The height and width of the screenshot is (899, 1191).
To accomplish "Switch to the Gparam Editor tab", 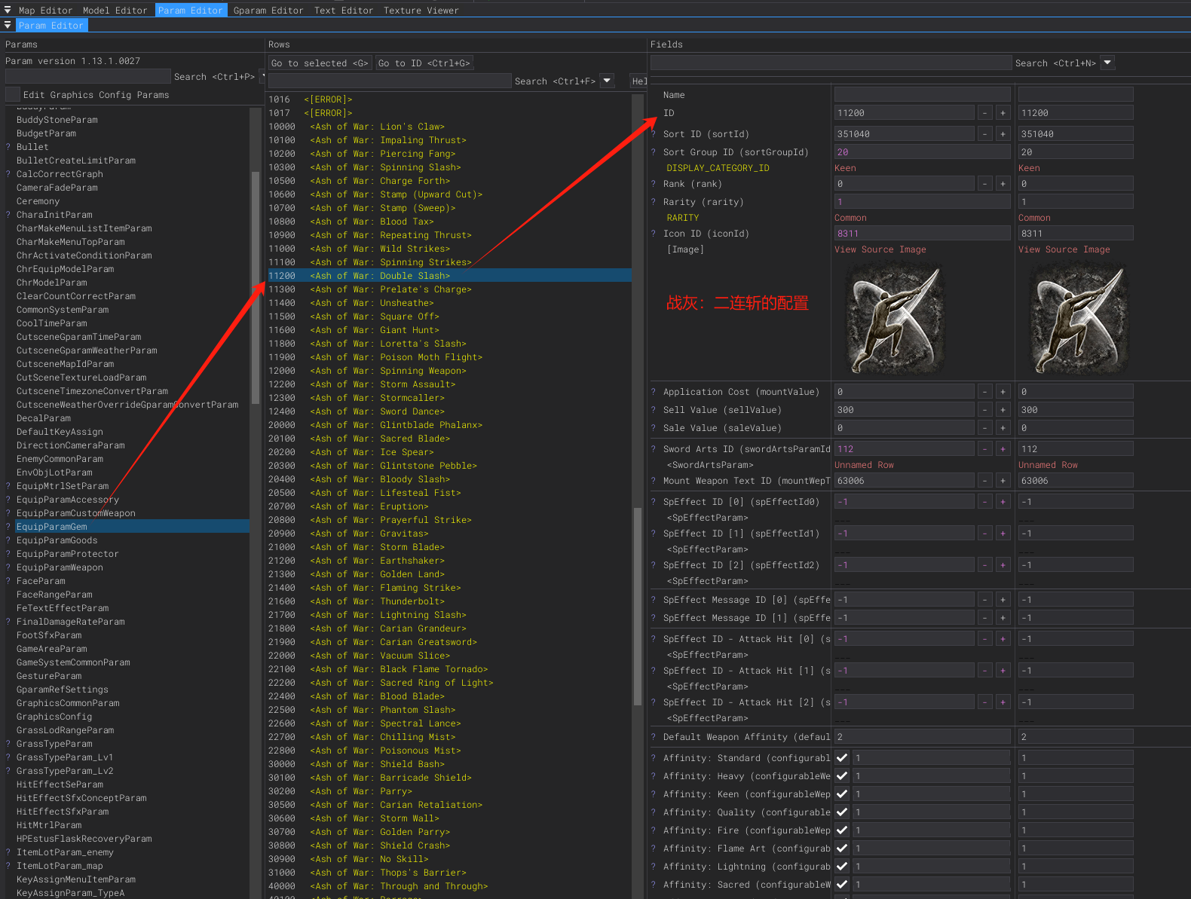I will click(x=268, y=11).
